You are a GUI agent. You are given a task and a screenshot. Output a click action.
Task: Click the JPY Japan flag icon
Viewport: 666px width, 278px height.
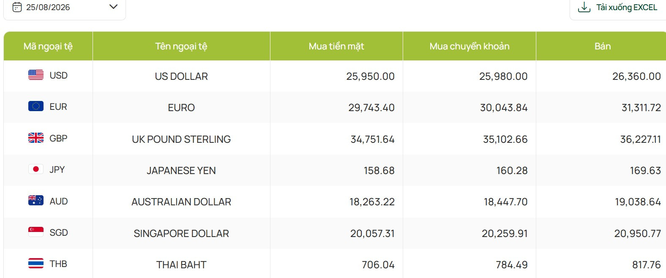36,169
